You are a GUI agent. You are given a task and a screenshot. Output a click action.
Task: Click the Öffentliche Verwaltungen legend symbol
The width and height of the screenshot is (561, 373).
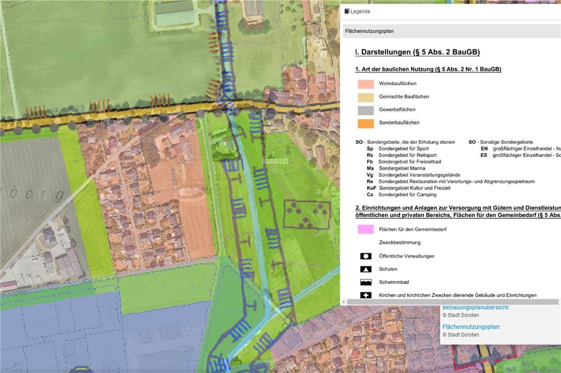365,256
